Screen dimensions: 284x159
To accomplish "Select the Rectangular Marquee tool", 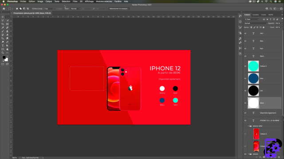I will [7, 17].
